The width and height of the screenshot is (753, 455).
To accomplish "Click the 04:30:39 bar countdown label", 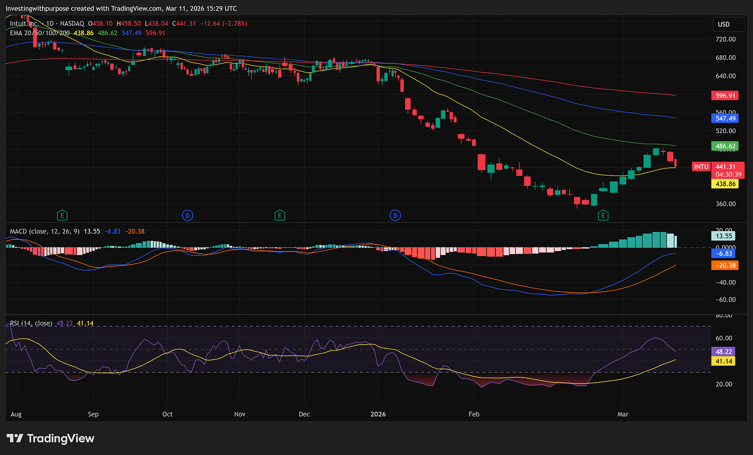I will 729,175.
